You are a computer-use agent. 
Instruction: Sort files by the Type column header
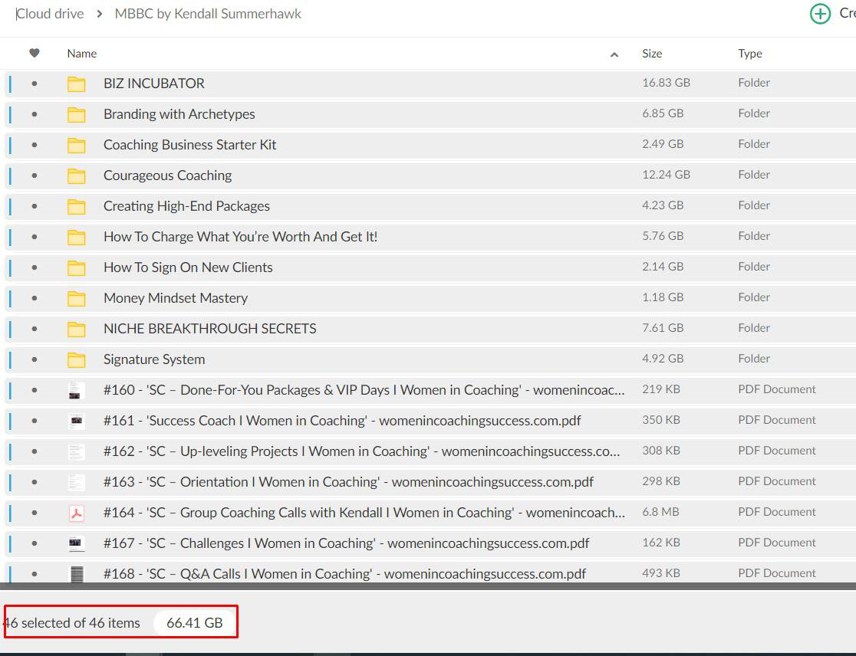pos(749,54)
